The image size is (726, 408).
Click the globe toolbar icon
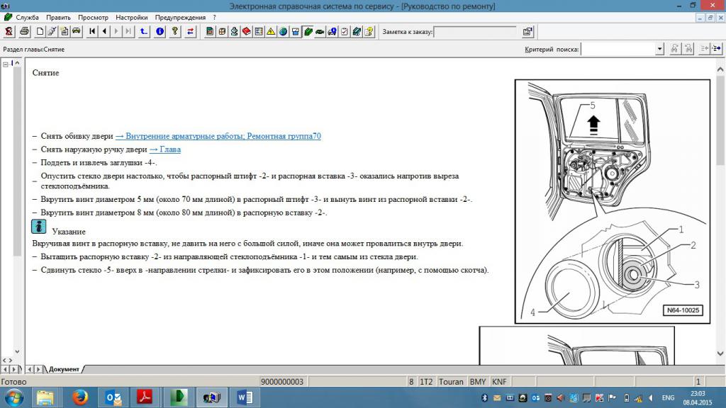[283, 31]
